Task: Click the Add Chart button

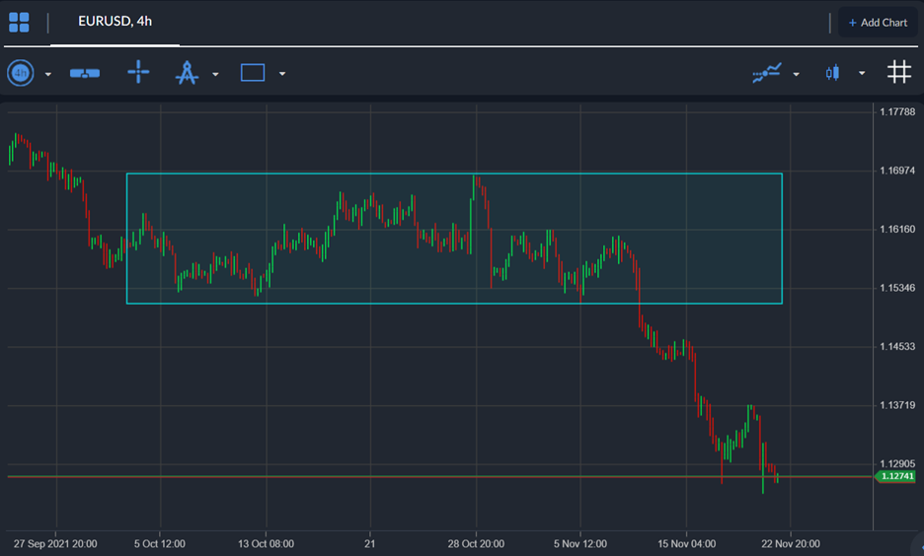Action: 878,23
